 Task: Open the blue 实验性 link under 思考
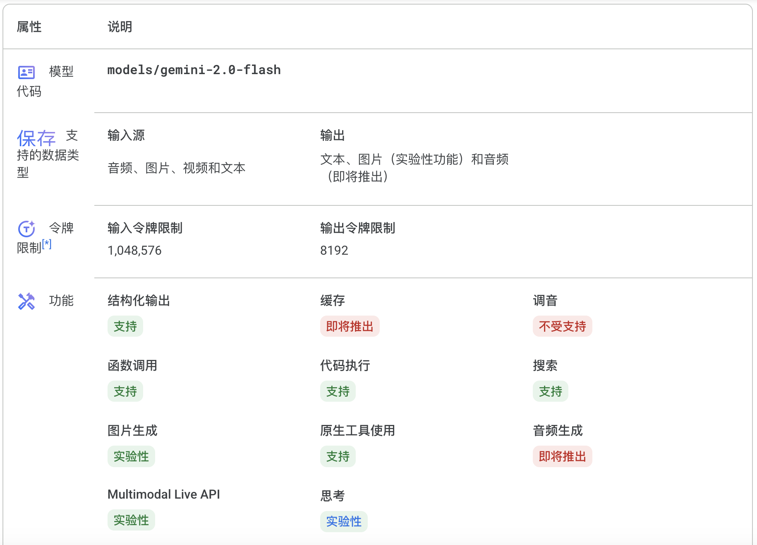344,521
